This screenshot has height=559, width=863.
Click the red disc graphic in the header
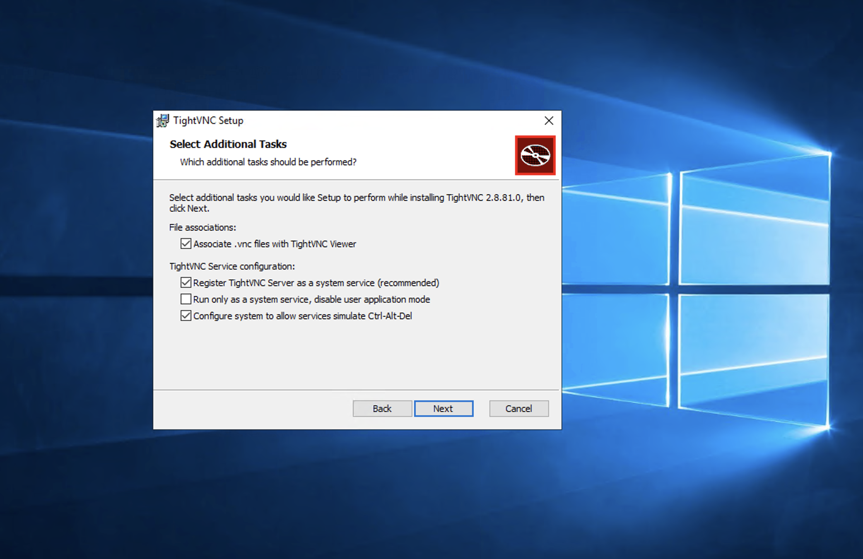(535, 156)
